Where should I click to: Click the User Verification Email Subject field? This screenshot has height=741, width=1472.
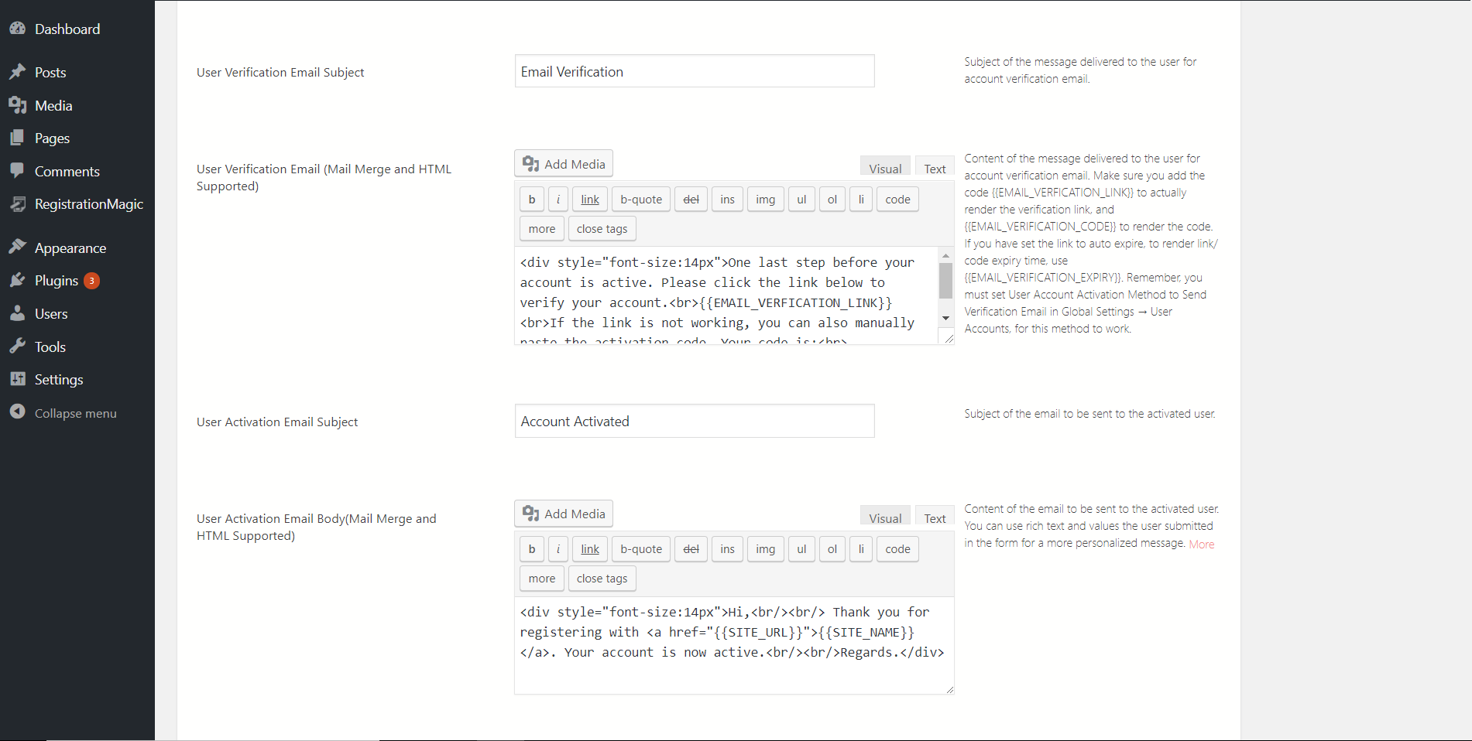coord(694,70)
